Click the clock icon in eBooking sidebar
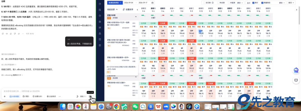 [x=100, y=16]
